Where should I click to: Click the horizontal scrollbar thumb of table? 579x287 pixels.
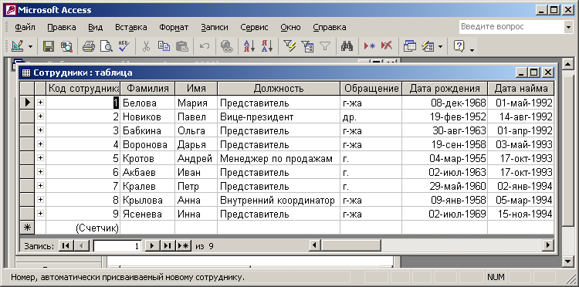(350, 245)
